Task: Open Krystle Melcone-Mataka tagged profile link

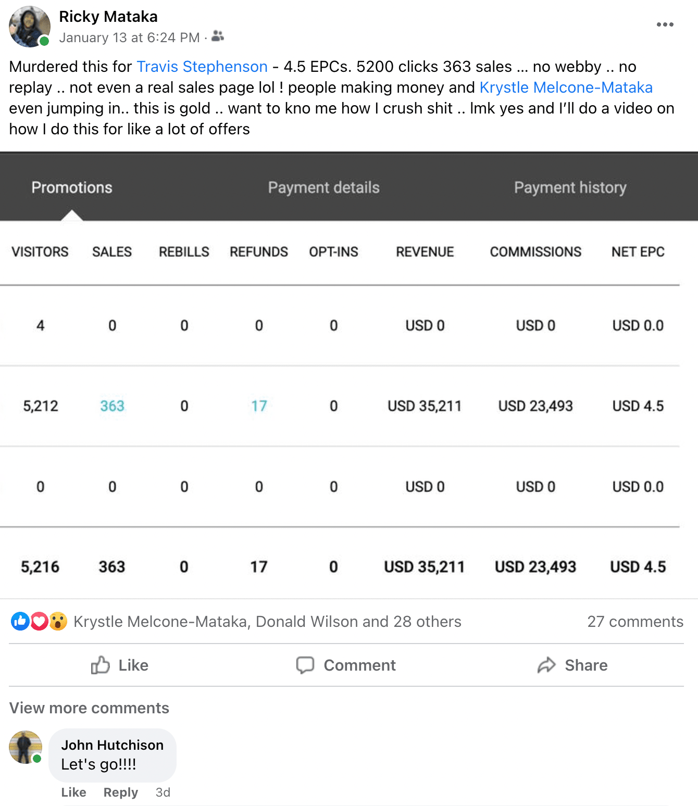Action: 566,87
